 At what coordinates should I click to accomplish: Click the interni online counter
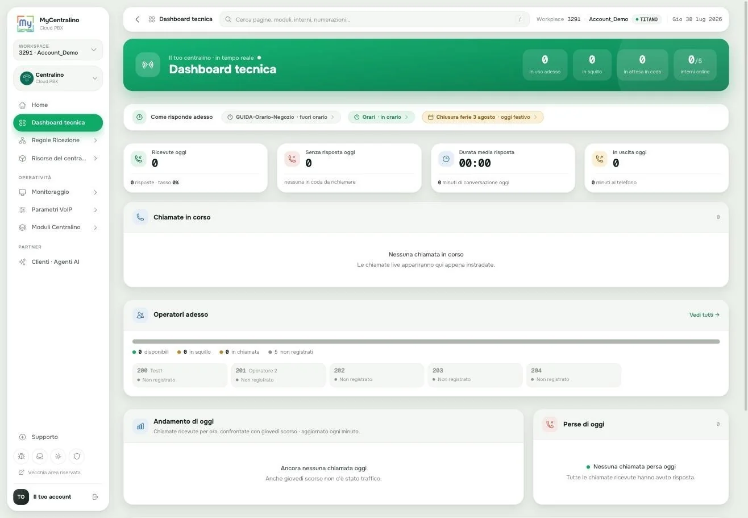pos(695,64)
